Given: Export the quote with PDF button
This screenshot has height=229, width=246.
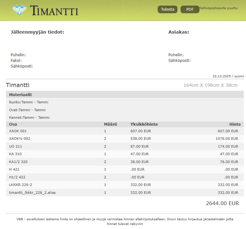Looking at the screenshot, I should click(190, 9).
